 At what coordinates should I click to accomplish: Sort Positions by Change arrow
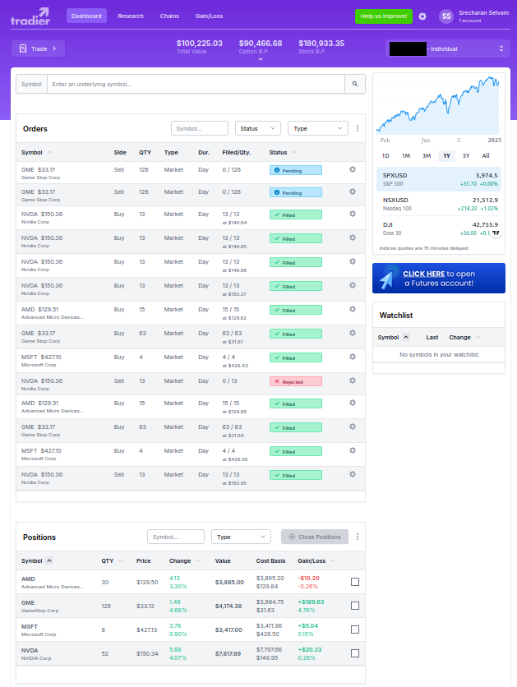click(x=198, y=560)
